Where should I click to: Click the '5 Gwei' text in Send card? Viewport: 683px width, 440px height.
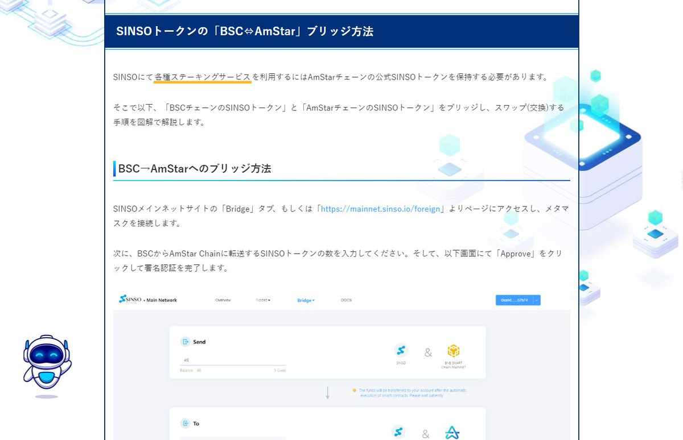coord(279,370)
